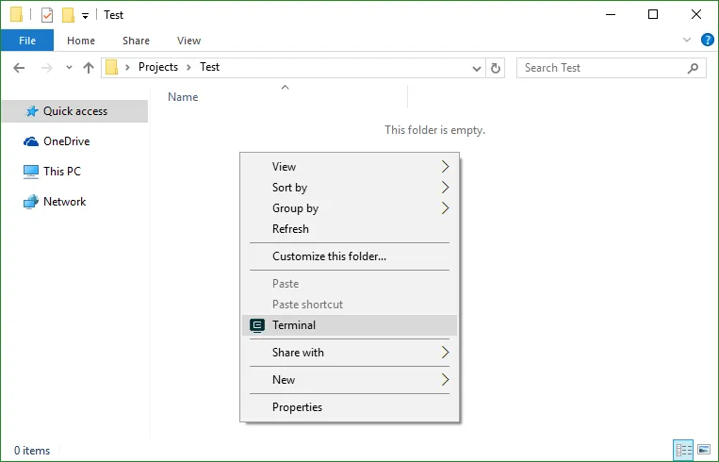Expand the View submenu arrow

click(x=445, y=167)
